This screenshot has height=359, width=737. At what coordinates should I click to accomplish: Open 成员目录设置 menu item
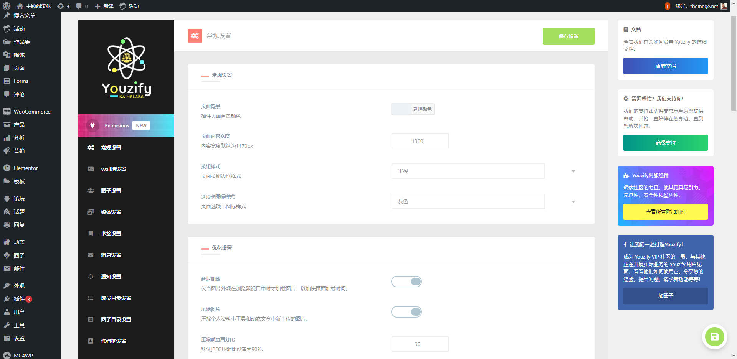[x=126, y=298]
